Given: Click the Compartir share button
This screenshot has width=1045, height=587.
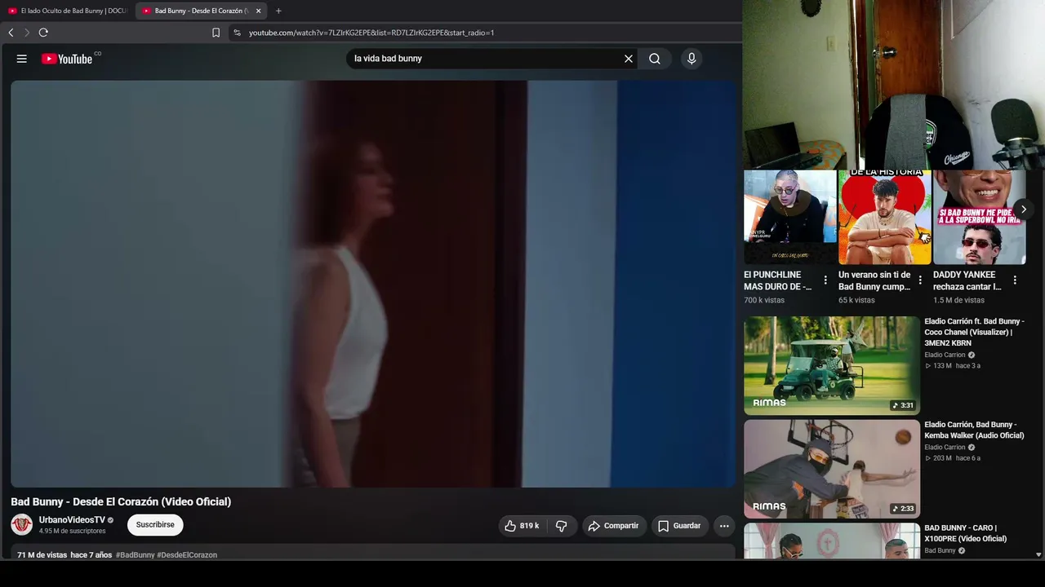Looking at the screenshot, I should coord(614,526).
